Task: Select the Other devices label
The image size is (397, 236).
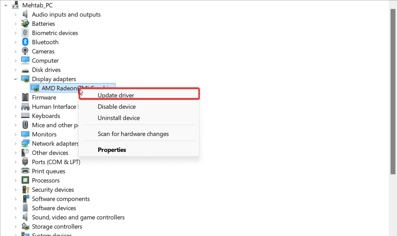Action: point(50,153)
